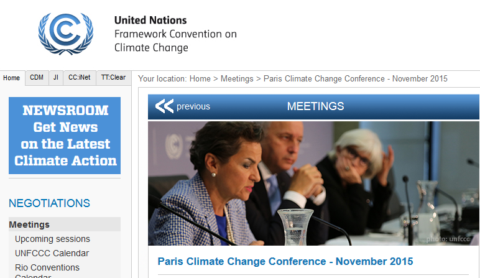Click the previous text link

pyautogui.click(x=193, y=106)
